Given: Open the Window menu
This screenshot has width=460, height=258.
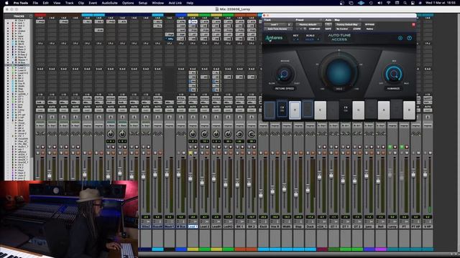Looking at the screenshot, I should pyautogui.click(x=158, y=3).
